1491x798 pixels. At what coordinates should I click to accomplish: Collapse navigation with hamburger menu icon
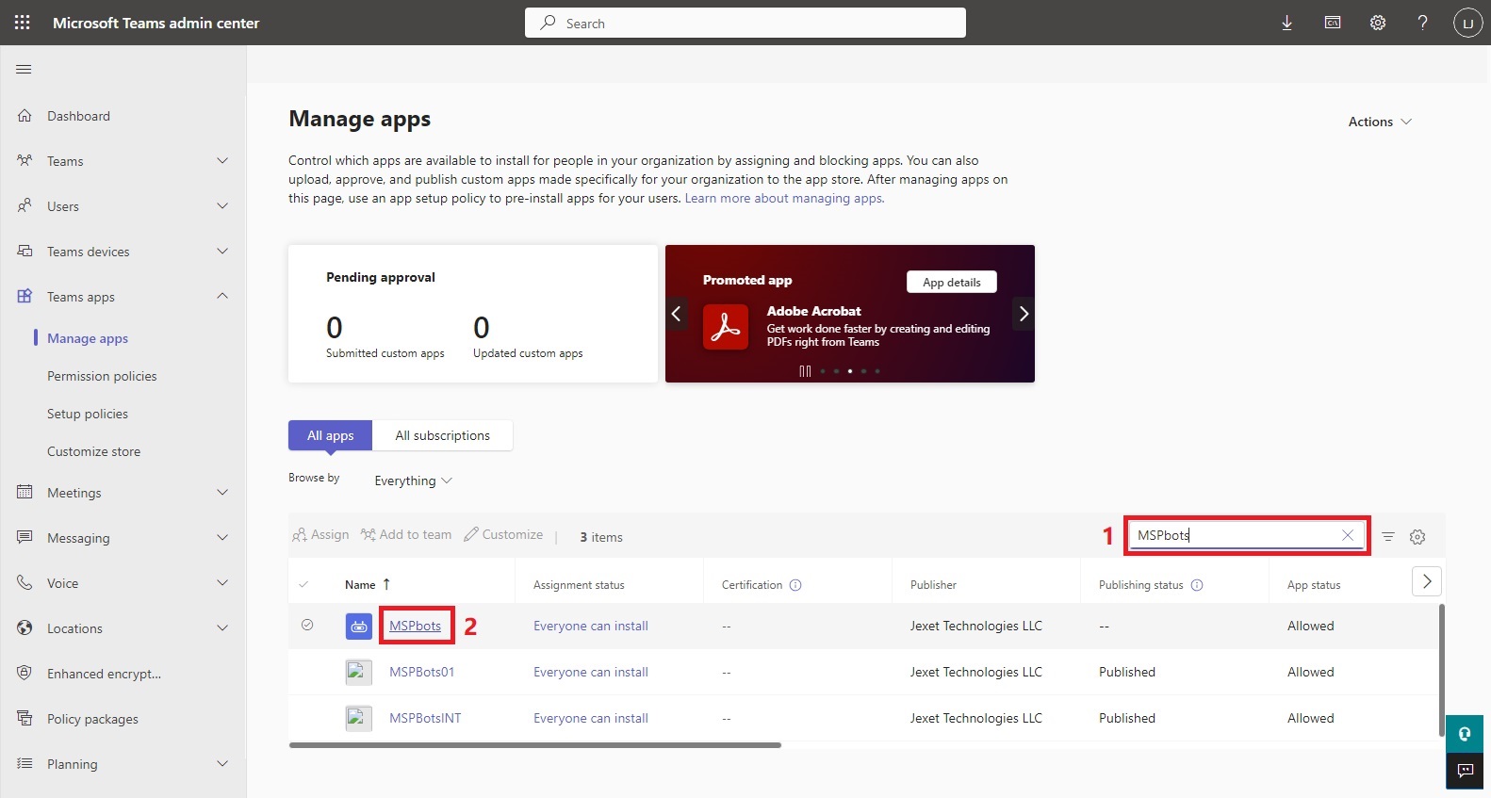click(x=25, y=69)
